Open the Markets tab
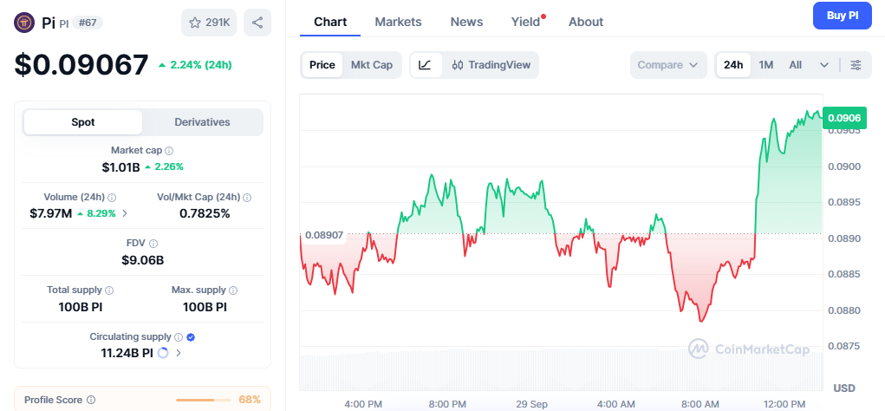This screenshot has width=885, height=411. tap(398, 22)
